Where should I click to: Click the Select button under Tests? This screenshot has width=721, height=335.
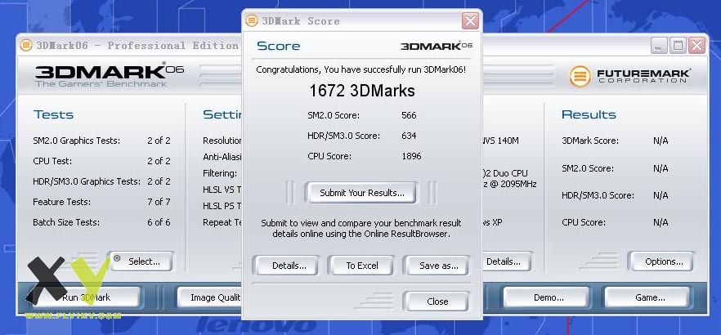tap(141, 261)
